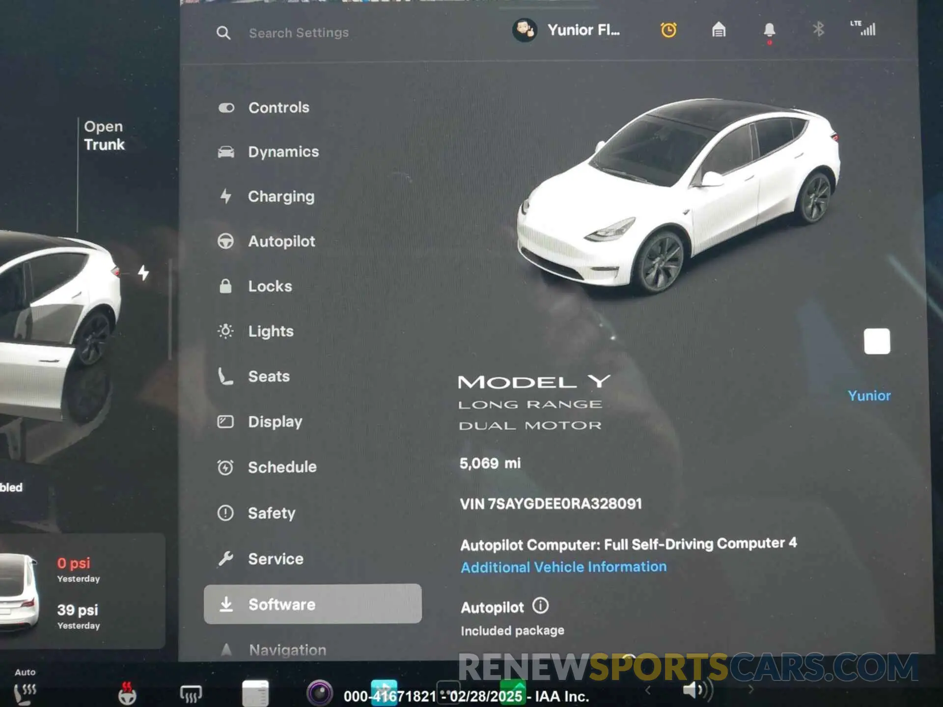Tap the charge port lightning bolt icon
943x707 pixels.
(143, 272)
